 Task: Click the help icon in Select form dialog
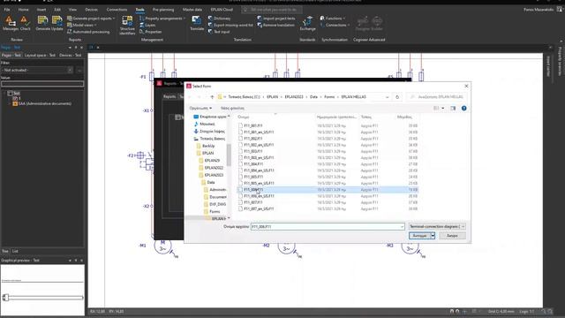pyautogui.click(x=463, y=108)
